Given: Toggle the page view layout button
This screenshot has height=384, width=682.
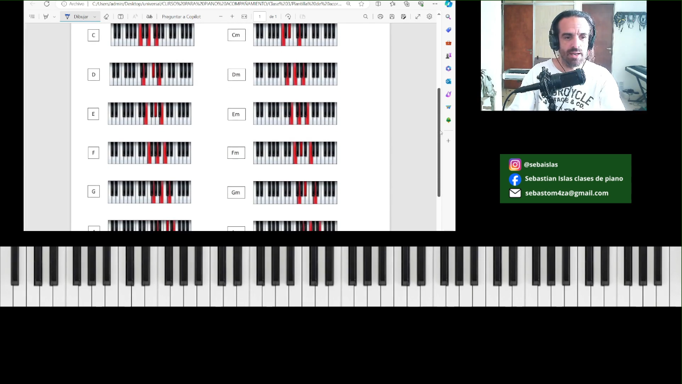Looking at the screenshot, I should 120,16.
